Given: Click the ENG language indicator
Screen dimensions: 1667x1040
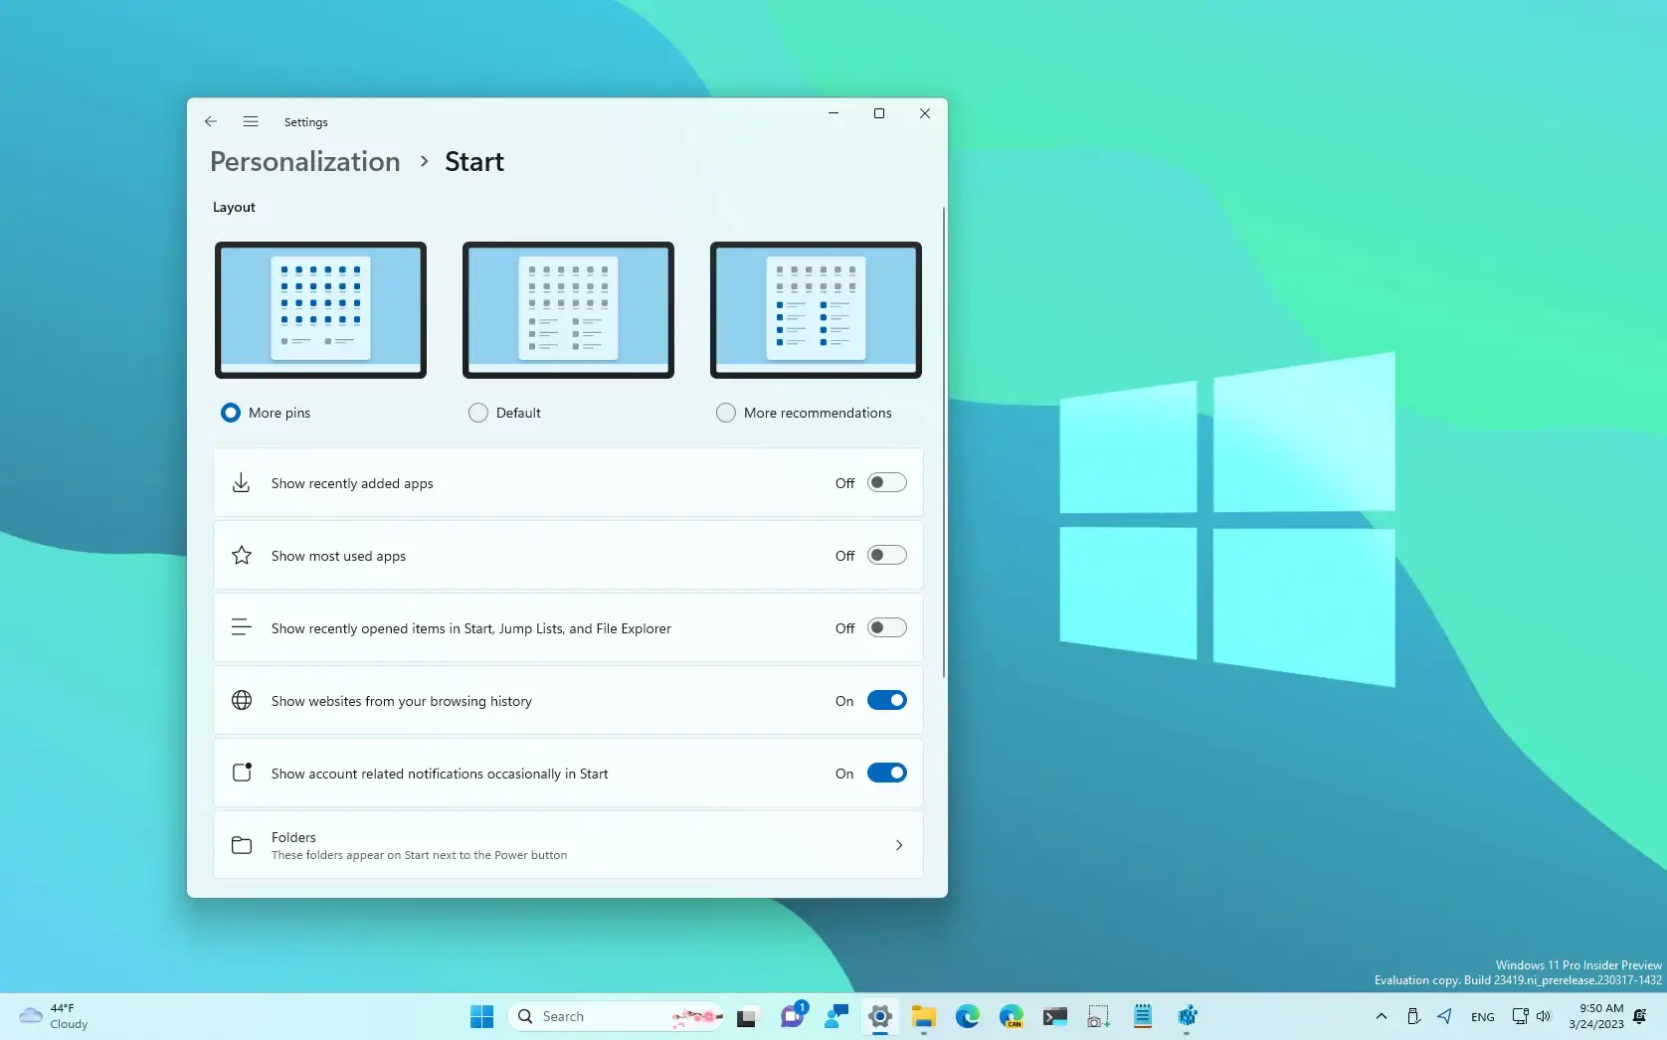Looking at the screenshot, I should (x=1483, y=1017).
